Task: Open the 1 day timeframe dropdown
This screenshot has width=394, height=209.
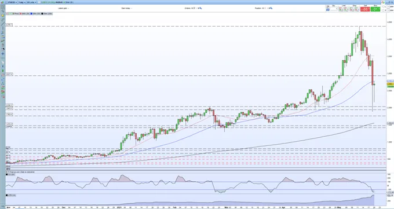Action: pyautogui.click(x=21, y=2)
